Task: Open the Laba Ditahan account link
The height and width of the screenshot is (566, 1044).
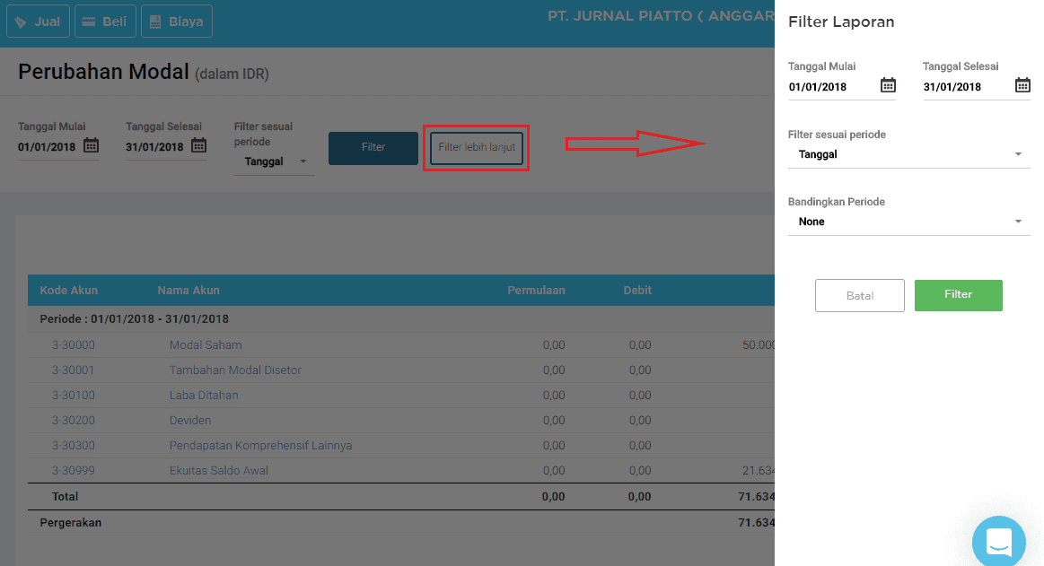Action: click(x=204, y=395)
